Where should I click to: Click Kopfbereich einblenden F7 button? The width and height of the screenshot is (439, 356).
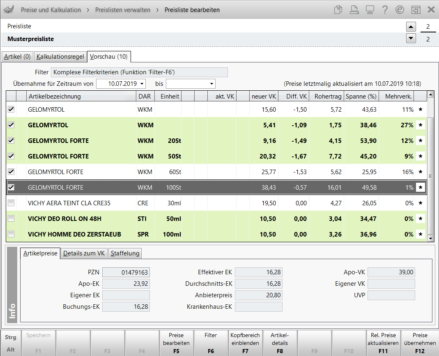click(x=245, y=343)
